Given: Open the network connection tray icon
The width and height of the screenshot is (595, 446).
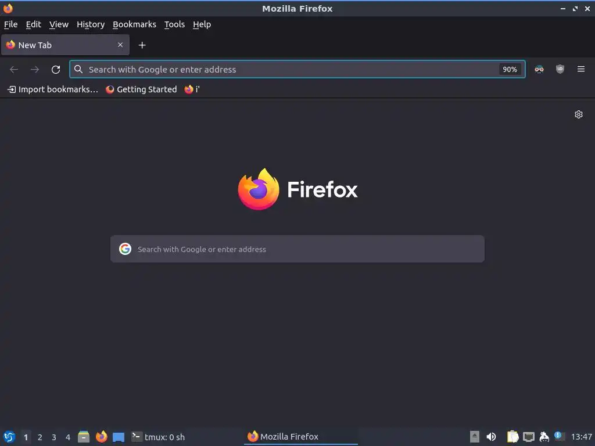Looking at the screenshot, I should pyautogui.click(x=529, y=437).
